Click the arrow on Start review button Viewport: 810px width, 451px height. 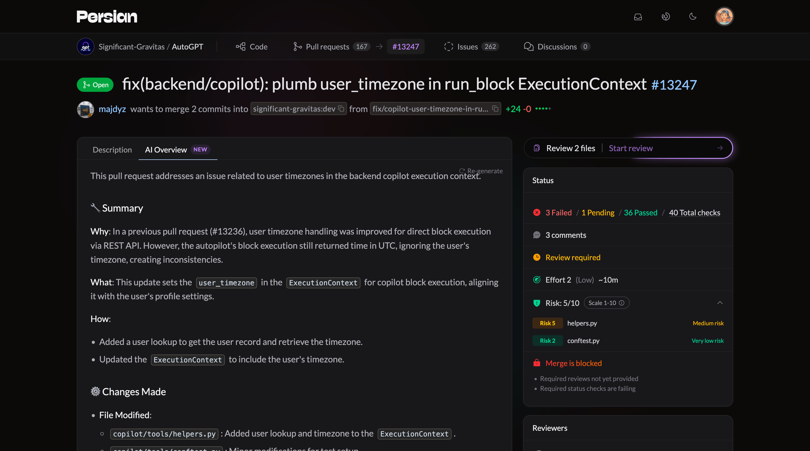(720, 148)
